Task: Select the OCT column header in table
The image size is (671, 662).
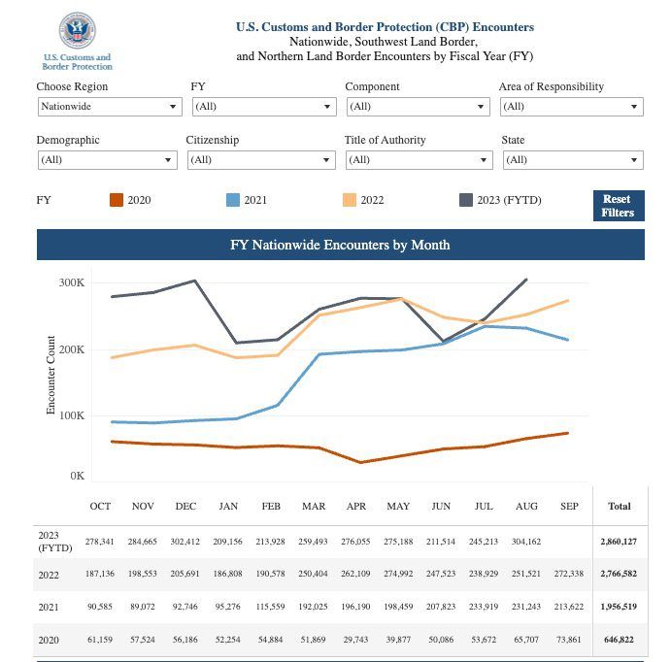Action: [x=100, y=506]
